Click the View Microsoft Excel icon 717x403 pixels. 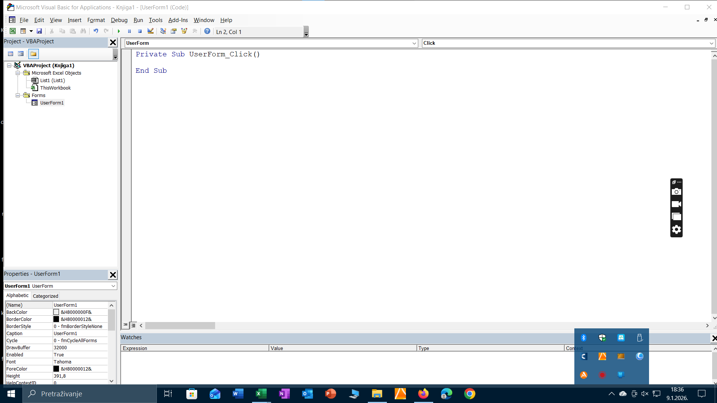pos(13,31)
